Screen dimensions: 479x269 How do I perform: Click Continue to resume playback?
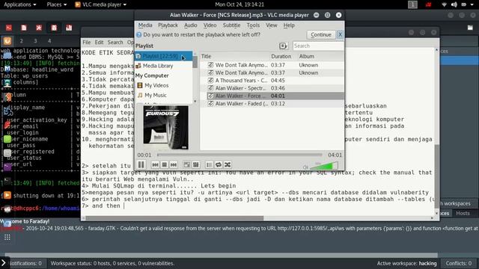[x=321, y=34]
